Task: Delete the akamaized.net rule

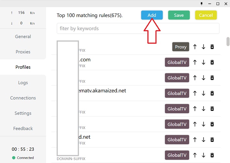Action: [x=212, y=93]
